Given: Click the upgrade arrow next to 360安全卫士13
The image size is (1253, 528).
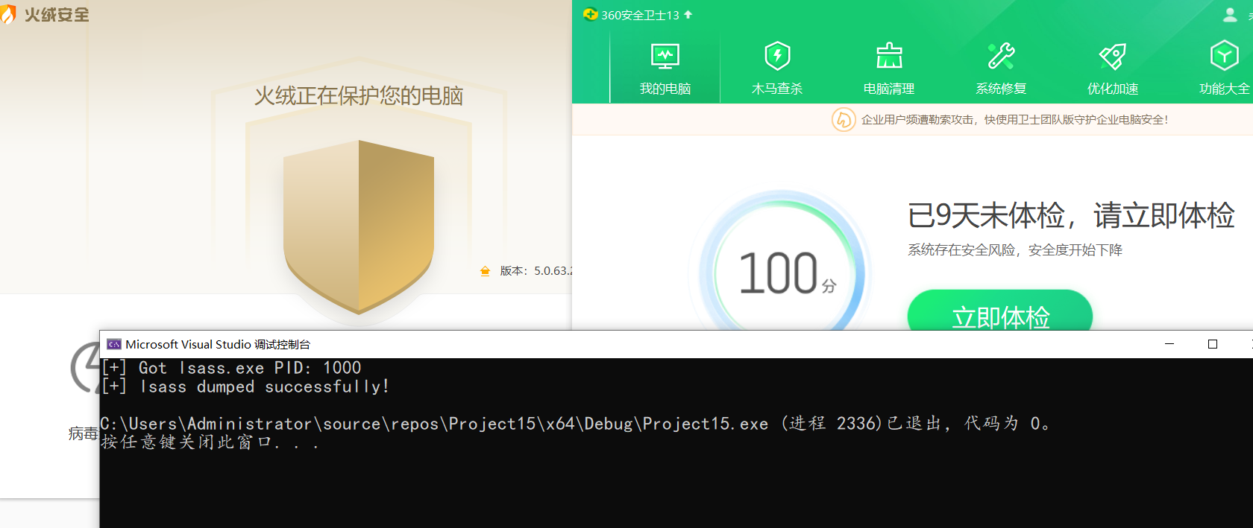Looking at the screenshot, I should click(x=688, y=14).
